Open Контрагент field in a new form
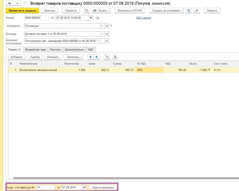239x191 pixels. point(107,26)
